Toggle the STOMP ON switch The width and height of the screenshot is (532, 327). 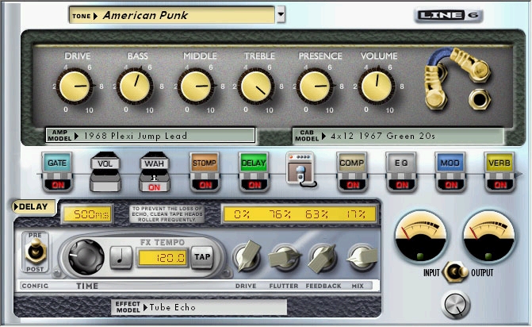click(x=205, y=185)
